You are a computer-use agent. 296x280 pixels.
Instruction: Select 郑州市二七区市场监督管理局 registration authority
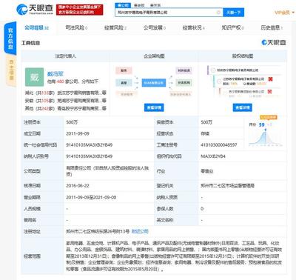click(x=227, y=186)
